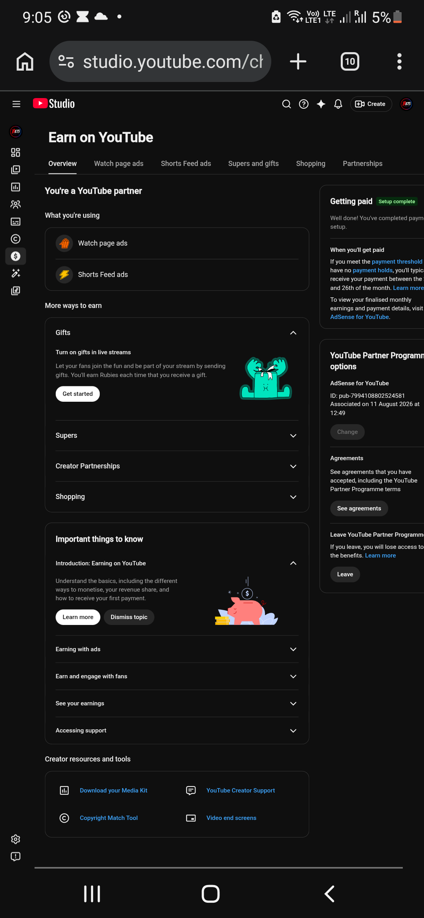The width and height of the screenshot is (424, 918).
Task: Expand Earning with ads topic
Action: click(293, 649)
